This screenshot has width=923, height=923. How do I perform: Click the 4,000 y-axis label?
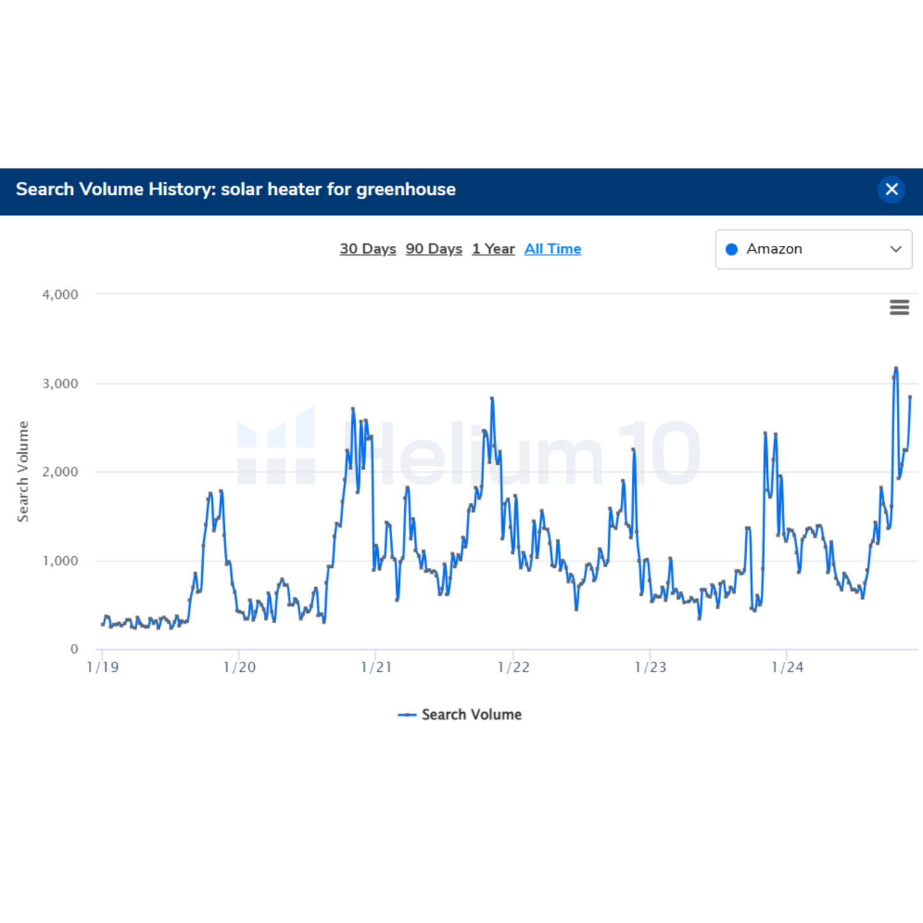(60, 294)
